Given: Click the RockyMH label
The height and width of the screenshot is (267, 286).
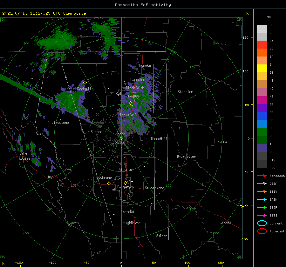Looking at the screenshot, I should (84, 89).
